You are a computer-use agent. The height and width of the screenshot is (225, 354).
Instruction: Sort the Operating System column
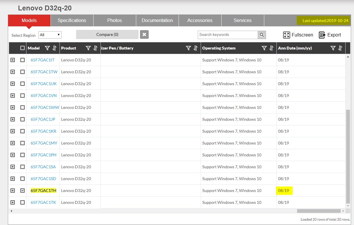[x=271, y=48]
